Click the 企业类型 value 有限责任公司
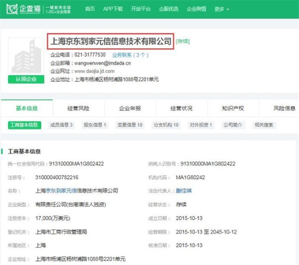 [71, 205]
